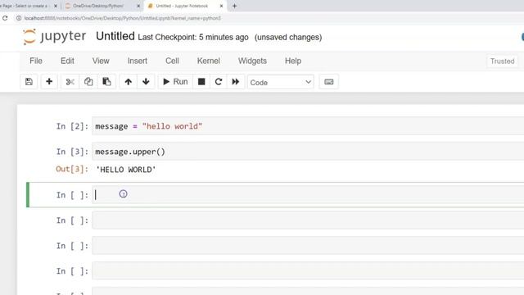Close the first Home Page browser tab
Viewport: 524px width, 295px height.
56,6
